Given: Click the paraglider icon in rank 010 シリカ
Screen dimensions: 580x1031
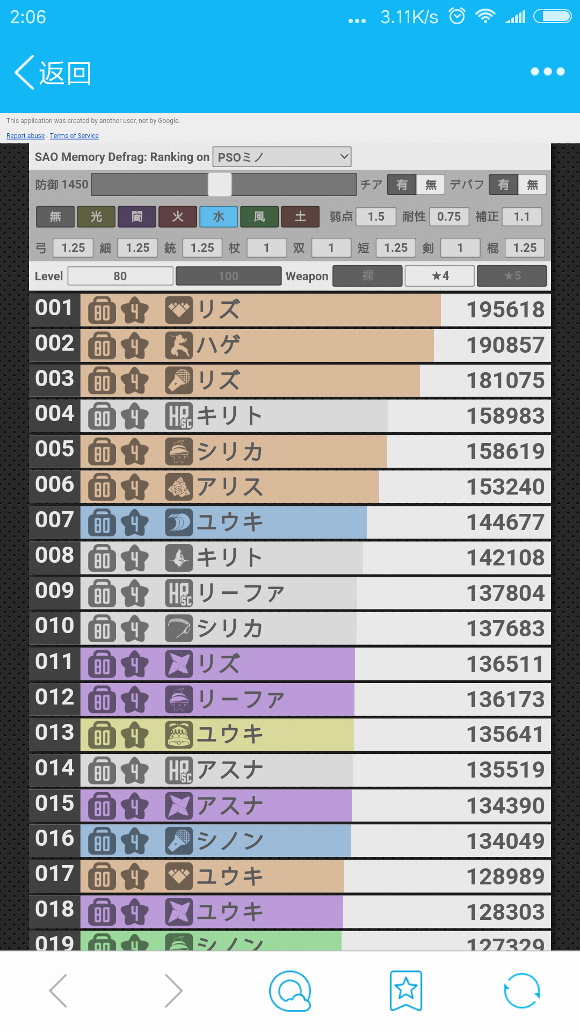Looking at the screenshot, I should click(x=178, y=629).
